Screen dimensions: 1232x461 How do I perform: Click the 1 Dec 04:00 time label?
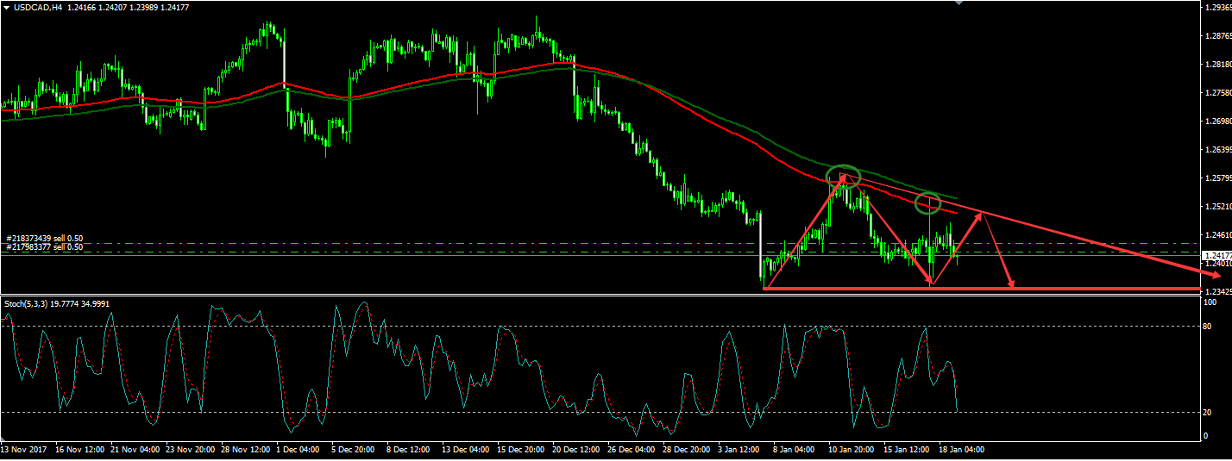(x=299, y=450)
